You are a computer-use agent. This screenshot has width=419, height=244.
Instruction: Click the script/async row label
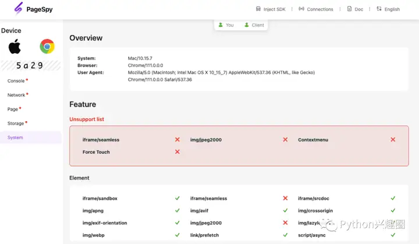pos(311,235)
